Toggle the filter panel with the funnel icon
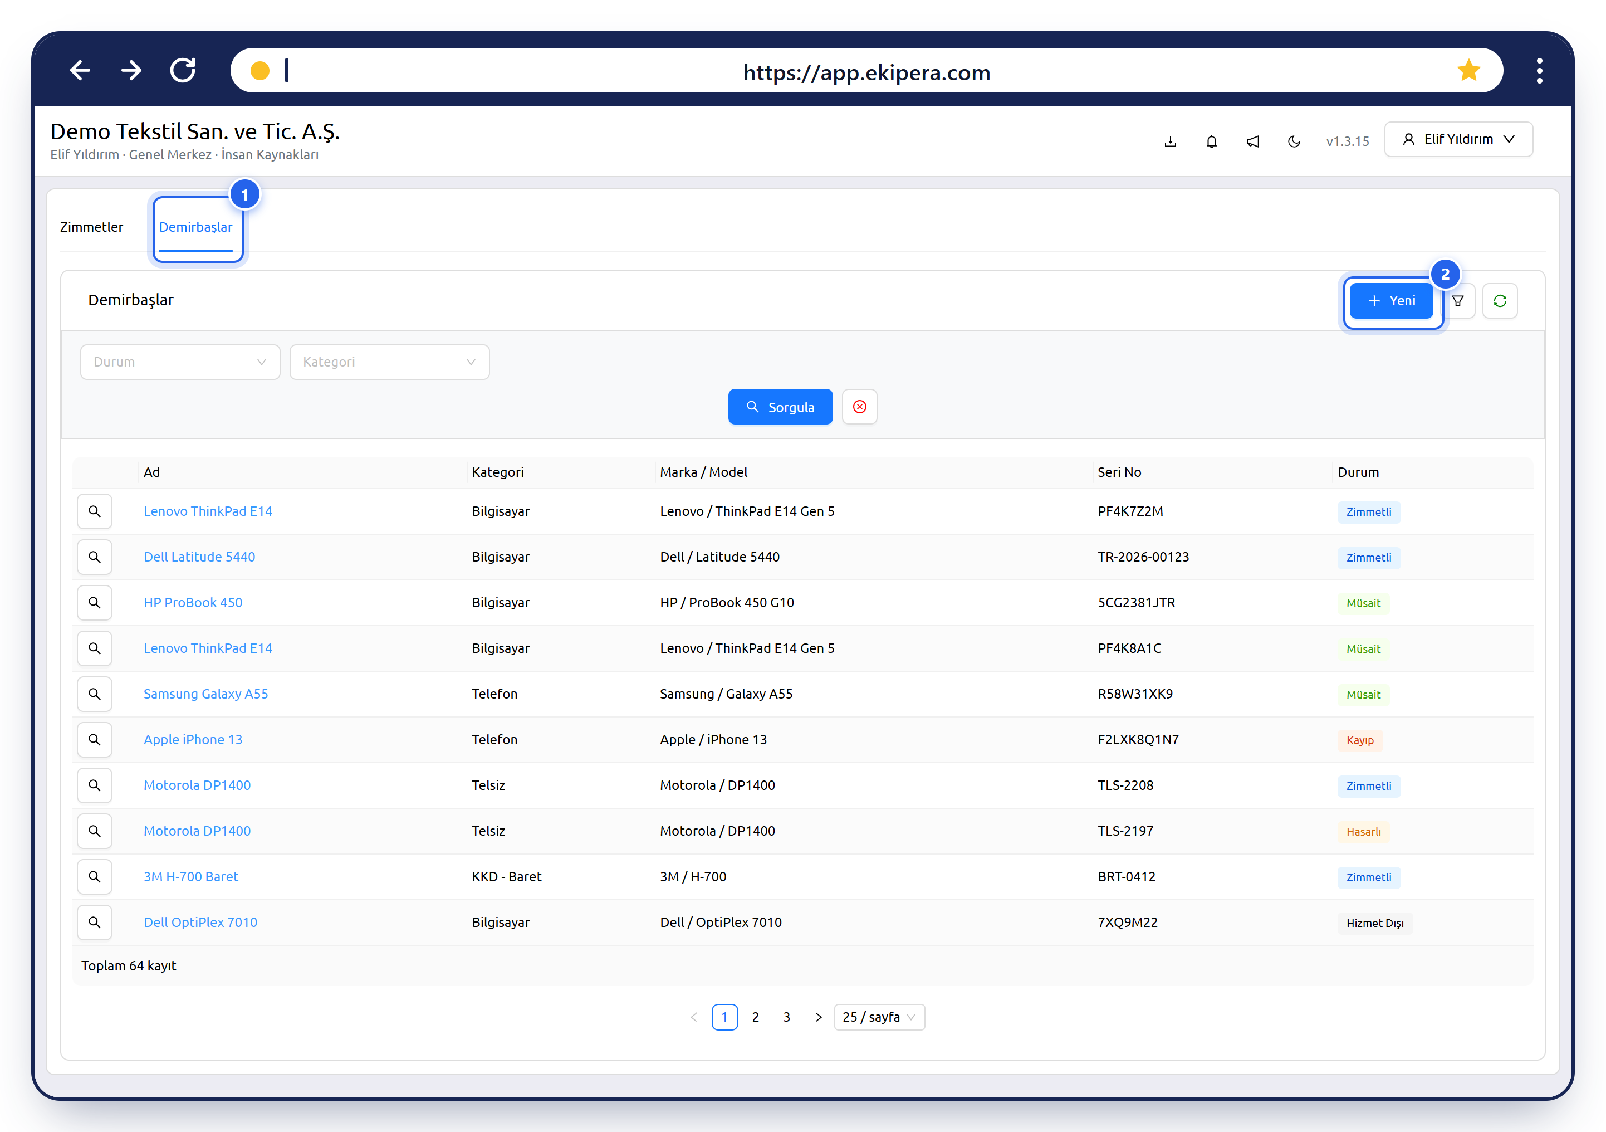 (1458, 301)
